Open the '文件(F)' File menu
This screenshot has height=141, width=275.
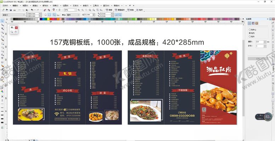click(5, 6)
